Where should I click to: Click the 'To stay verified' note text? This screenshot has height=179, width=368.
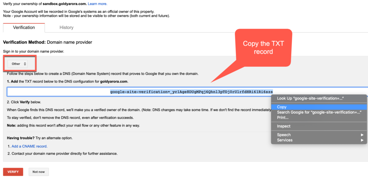pos(70,118)
